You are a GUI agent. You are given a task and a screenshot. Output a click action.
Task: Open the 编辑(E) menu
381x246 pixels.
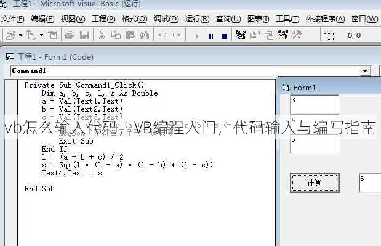(x=42, y=19)
